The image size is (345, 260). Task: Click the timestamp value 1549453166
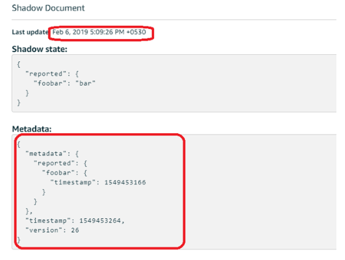pyautogui.click(x=125, y=182)
